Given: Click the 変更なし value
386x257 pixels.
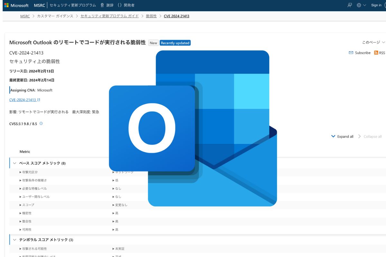Looking at the screenshot, I should [x=120, y=205].
